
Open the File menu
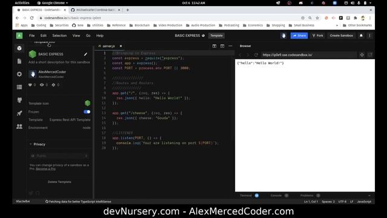click(x=32, y=36)
